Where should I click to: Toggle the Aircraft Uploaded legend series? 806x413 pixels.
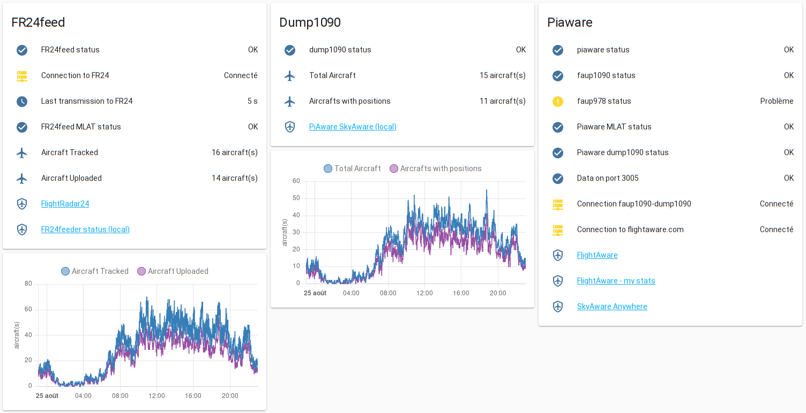(173, 271)
